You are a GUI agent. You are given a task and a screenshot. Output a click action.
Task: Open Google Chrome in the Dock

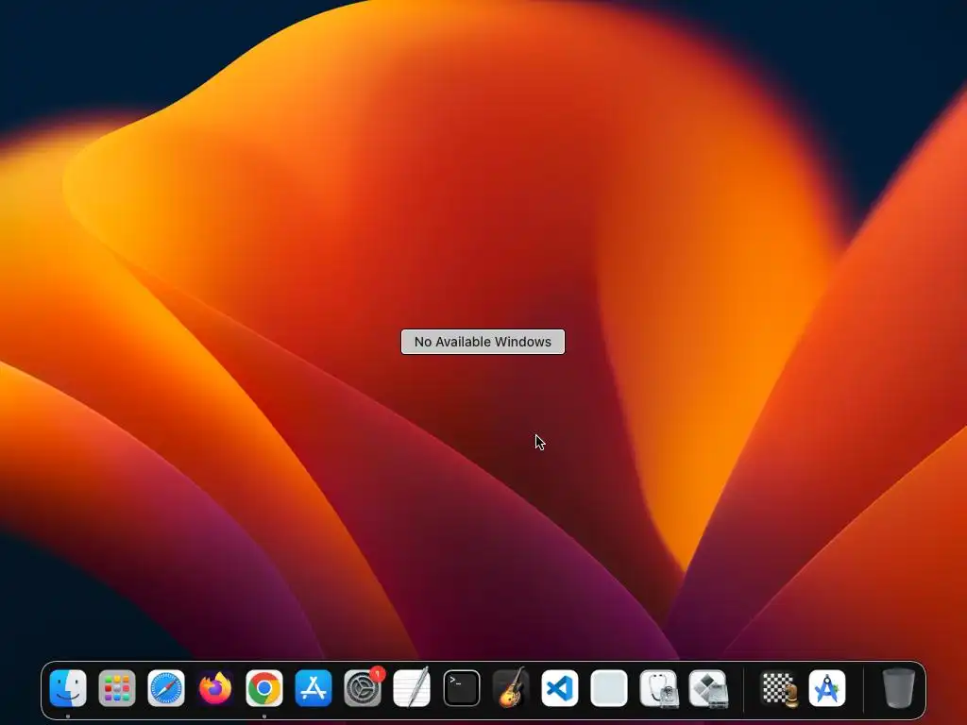264,688
